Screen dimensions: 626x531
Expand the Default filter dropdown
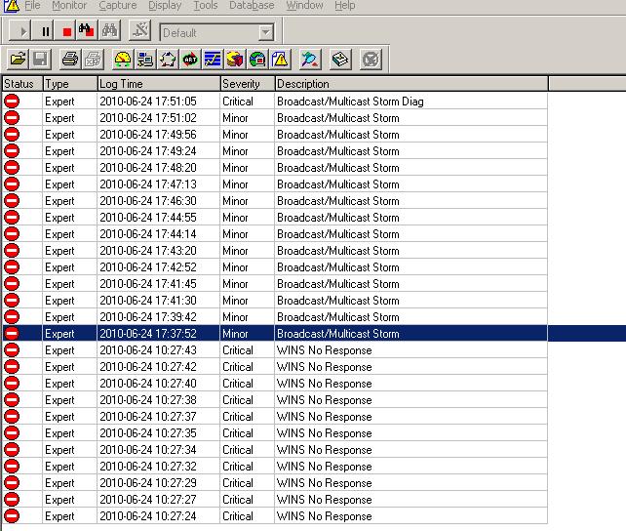point(265,33)
